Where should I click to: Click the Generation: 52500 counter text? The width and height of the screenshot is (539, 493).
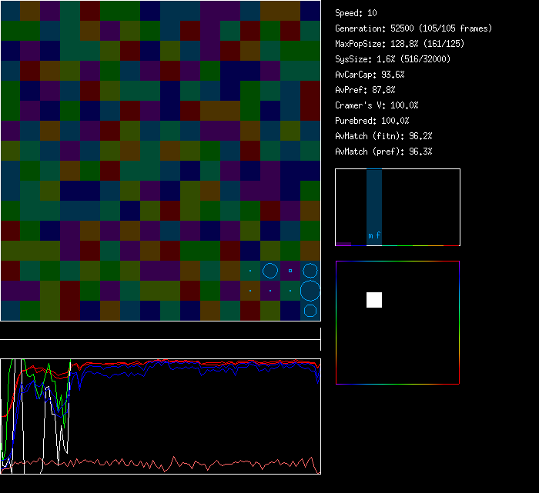(413, 28)
